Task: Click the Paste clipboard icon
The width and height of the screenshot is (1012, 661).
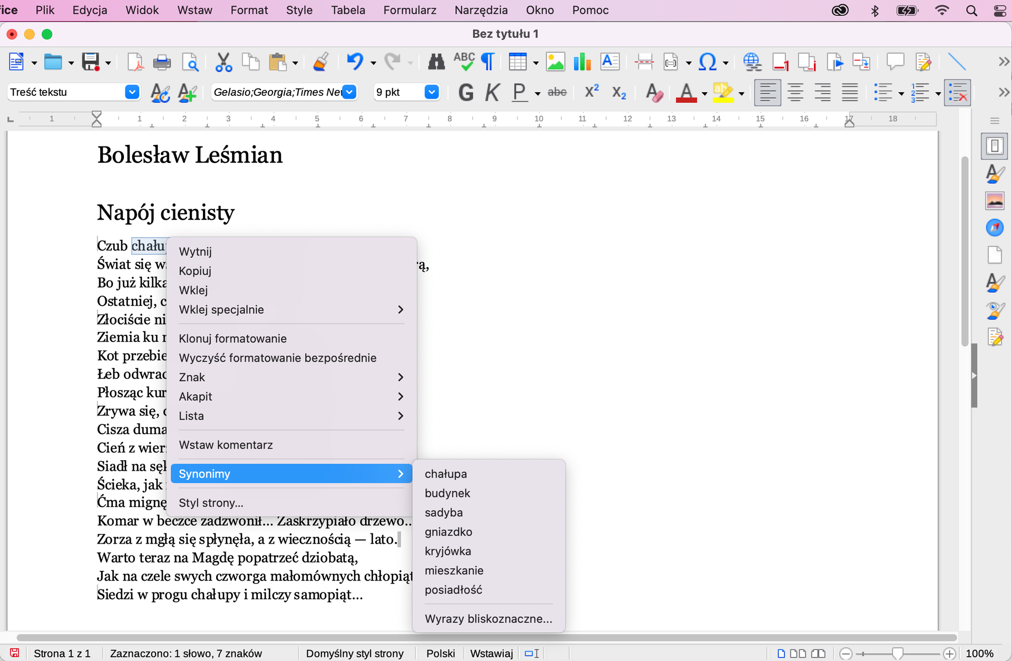Action: click(x=277, y=62)
